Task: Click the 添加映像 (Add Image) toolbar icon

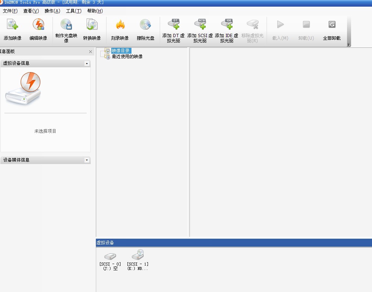Action: 12,30
